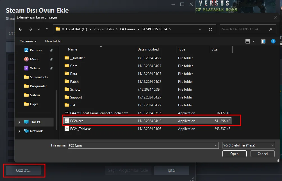The height and width of the screenshot is (181, 282).
Task: Click the Open button
Action: pos(234,154)
